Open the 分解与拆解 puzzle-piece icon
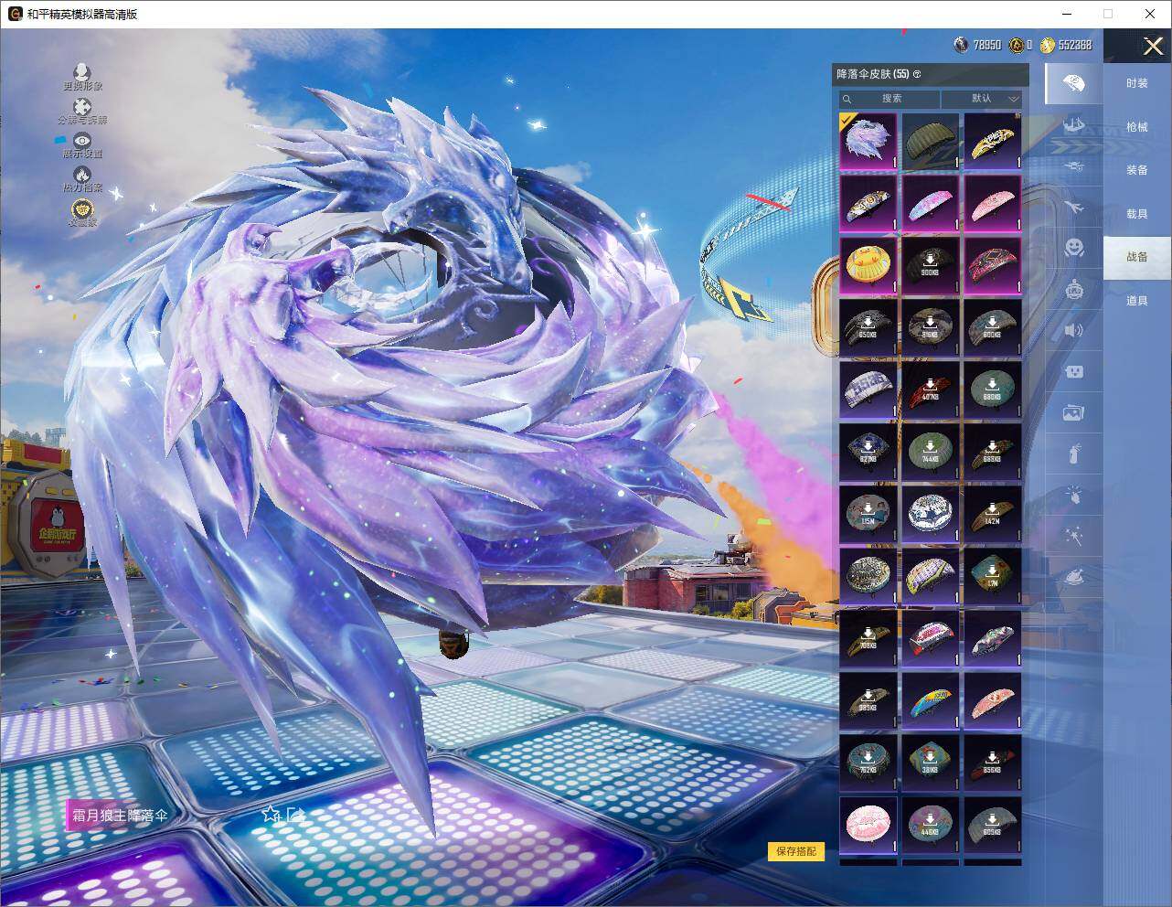This screenshot has width=1172, height=907. pos(82,108)
